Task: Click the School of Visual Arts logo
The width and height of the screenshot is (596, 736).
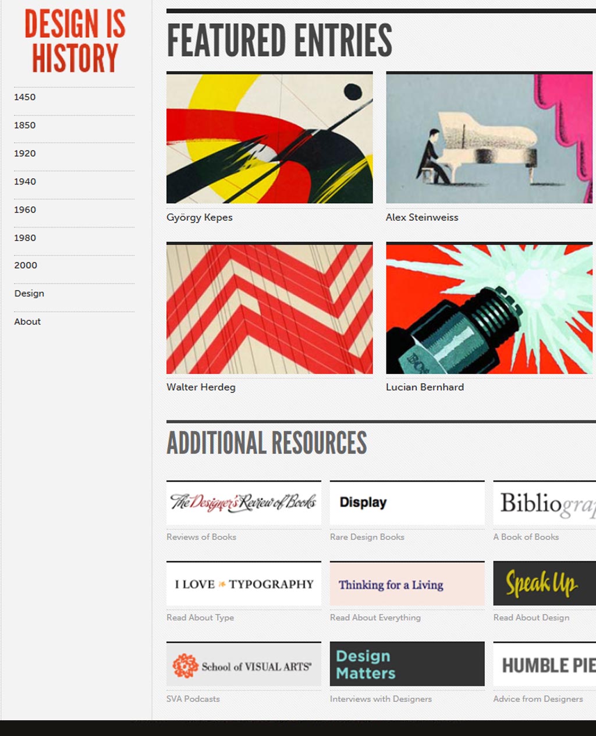Action: [243, 664]
